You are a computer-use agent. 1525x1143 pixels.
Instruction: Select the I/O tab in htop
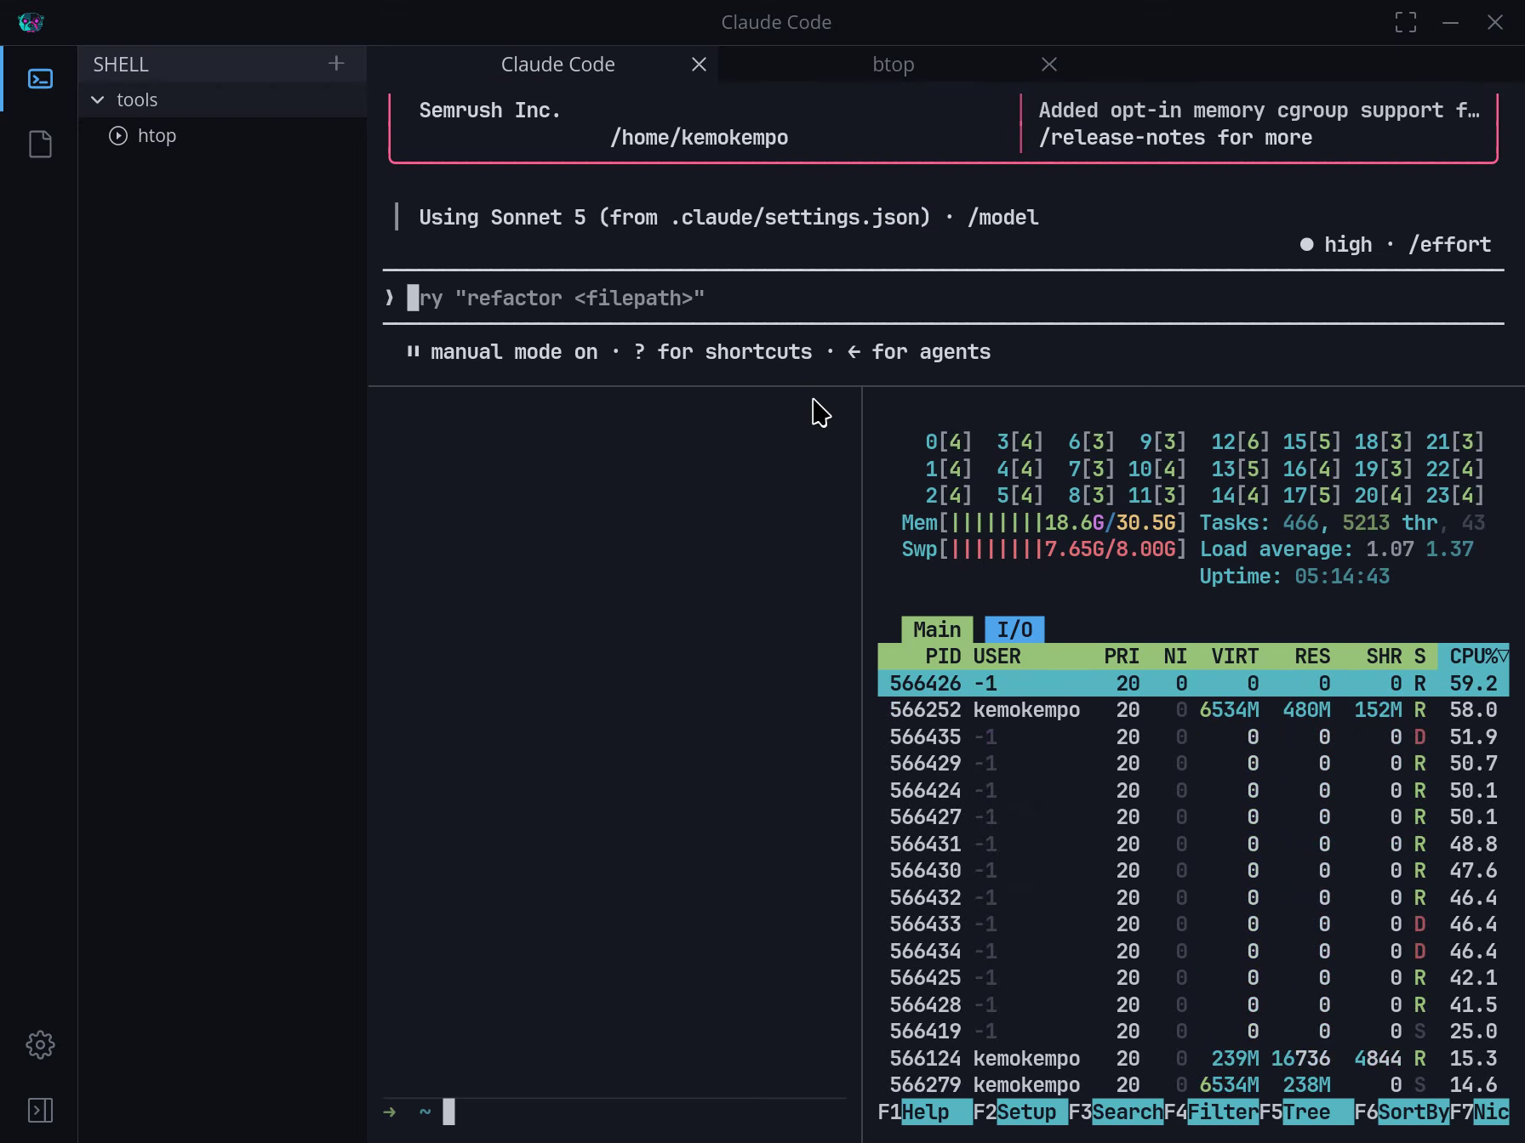pyautogui.click(x=1014, y=629)
